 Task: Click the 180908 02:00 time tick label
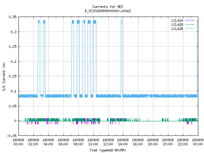(x=33, y=142)
